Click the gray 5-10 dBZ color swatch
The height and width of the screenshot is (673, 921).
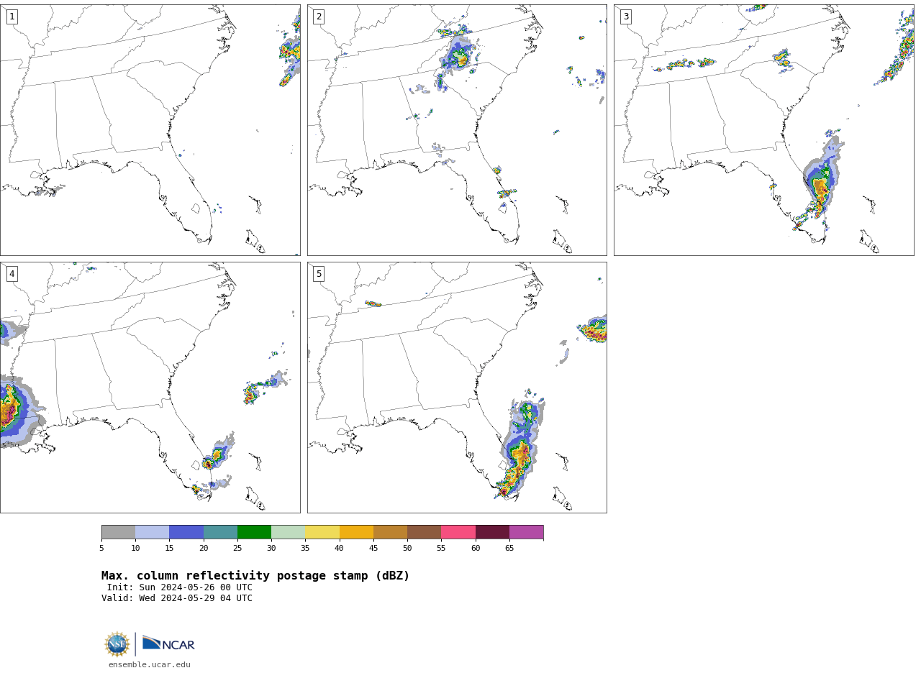tap(118, 532)
